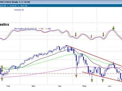
Task: Click the "May" date axis label
Action: pos(84,86)
